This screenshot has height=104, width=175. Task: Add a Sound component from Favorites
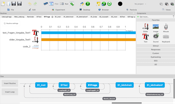[156, 38]
